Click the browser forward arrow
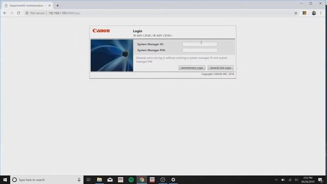Viewport: 327px width, 184px height. click(12, 13)
